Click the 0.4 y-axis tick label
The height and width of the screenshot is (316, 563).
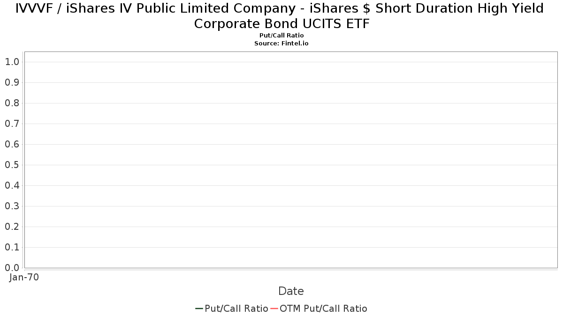pos(12,185)
